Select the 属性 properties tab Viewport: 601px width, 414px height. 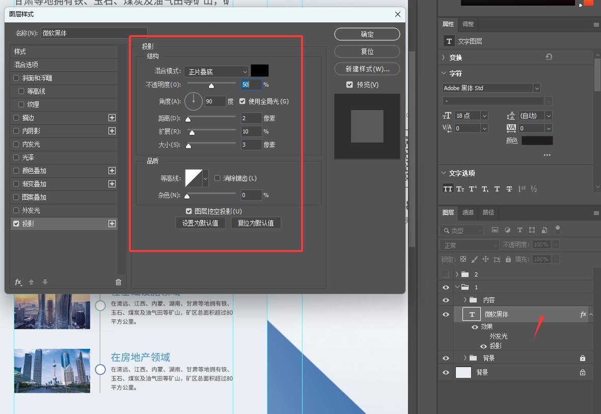click(x=448, y=24)
